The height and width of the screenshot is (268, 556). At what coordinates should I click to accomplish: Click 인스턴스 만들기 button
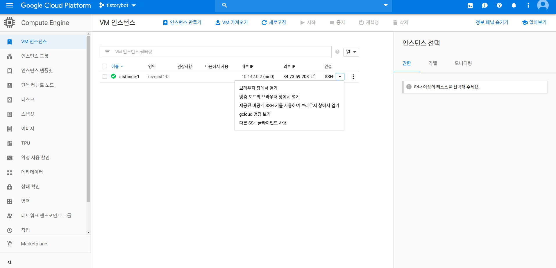coord(182,22)
